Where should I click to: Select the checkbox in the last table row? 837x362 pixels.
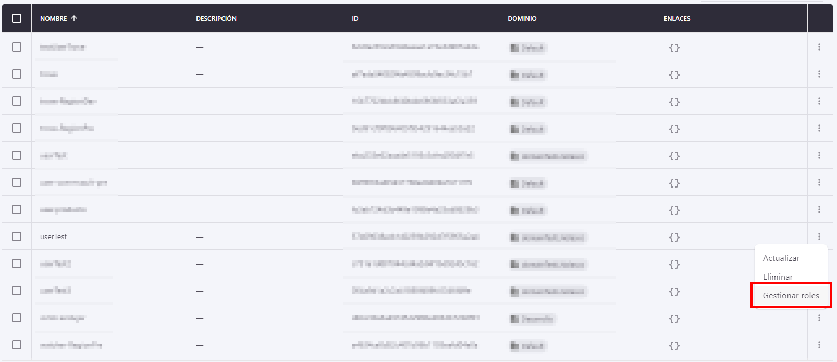pyautogui.click(x=17, y=345)
